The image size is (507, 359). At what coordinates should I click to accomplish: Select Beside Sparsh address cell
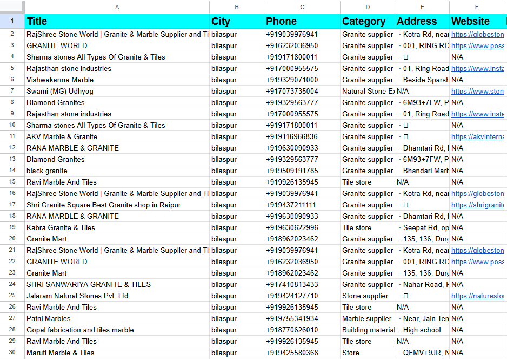pyautogui.click(x=422, y=80)
